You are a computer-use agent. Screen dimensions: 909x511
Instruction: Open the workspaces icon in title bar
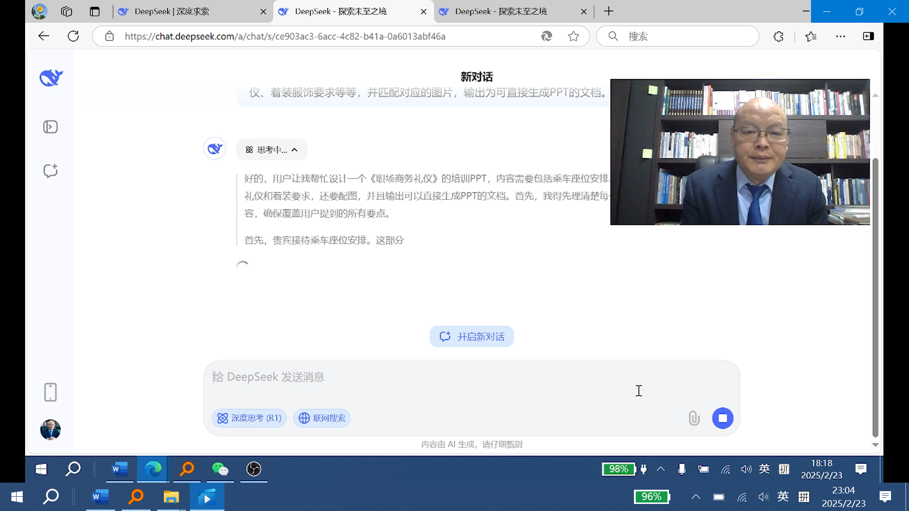67,11
